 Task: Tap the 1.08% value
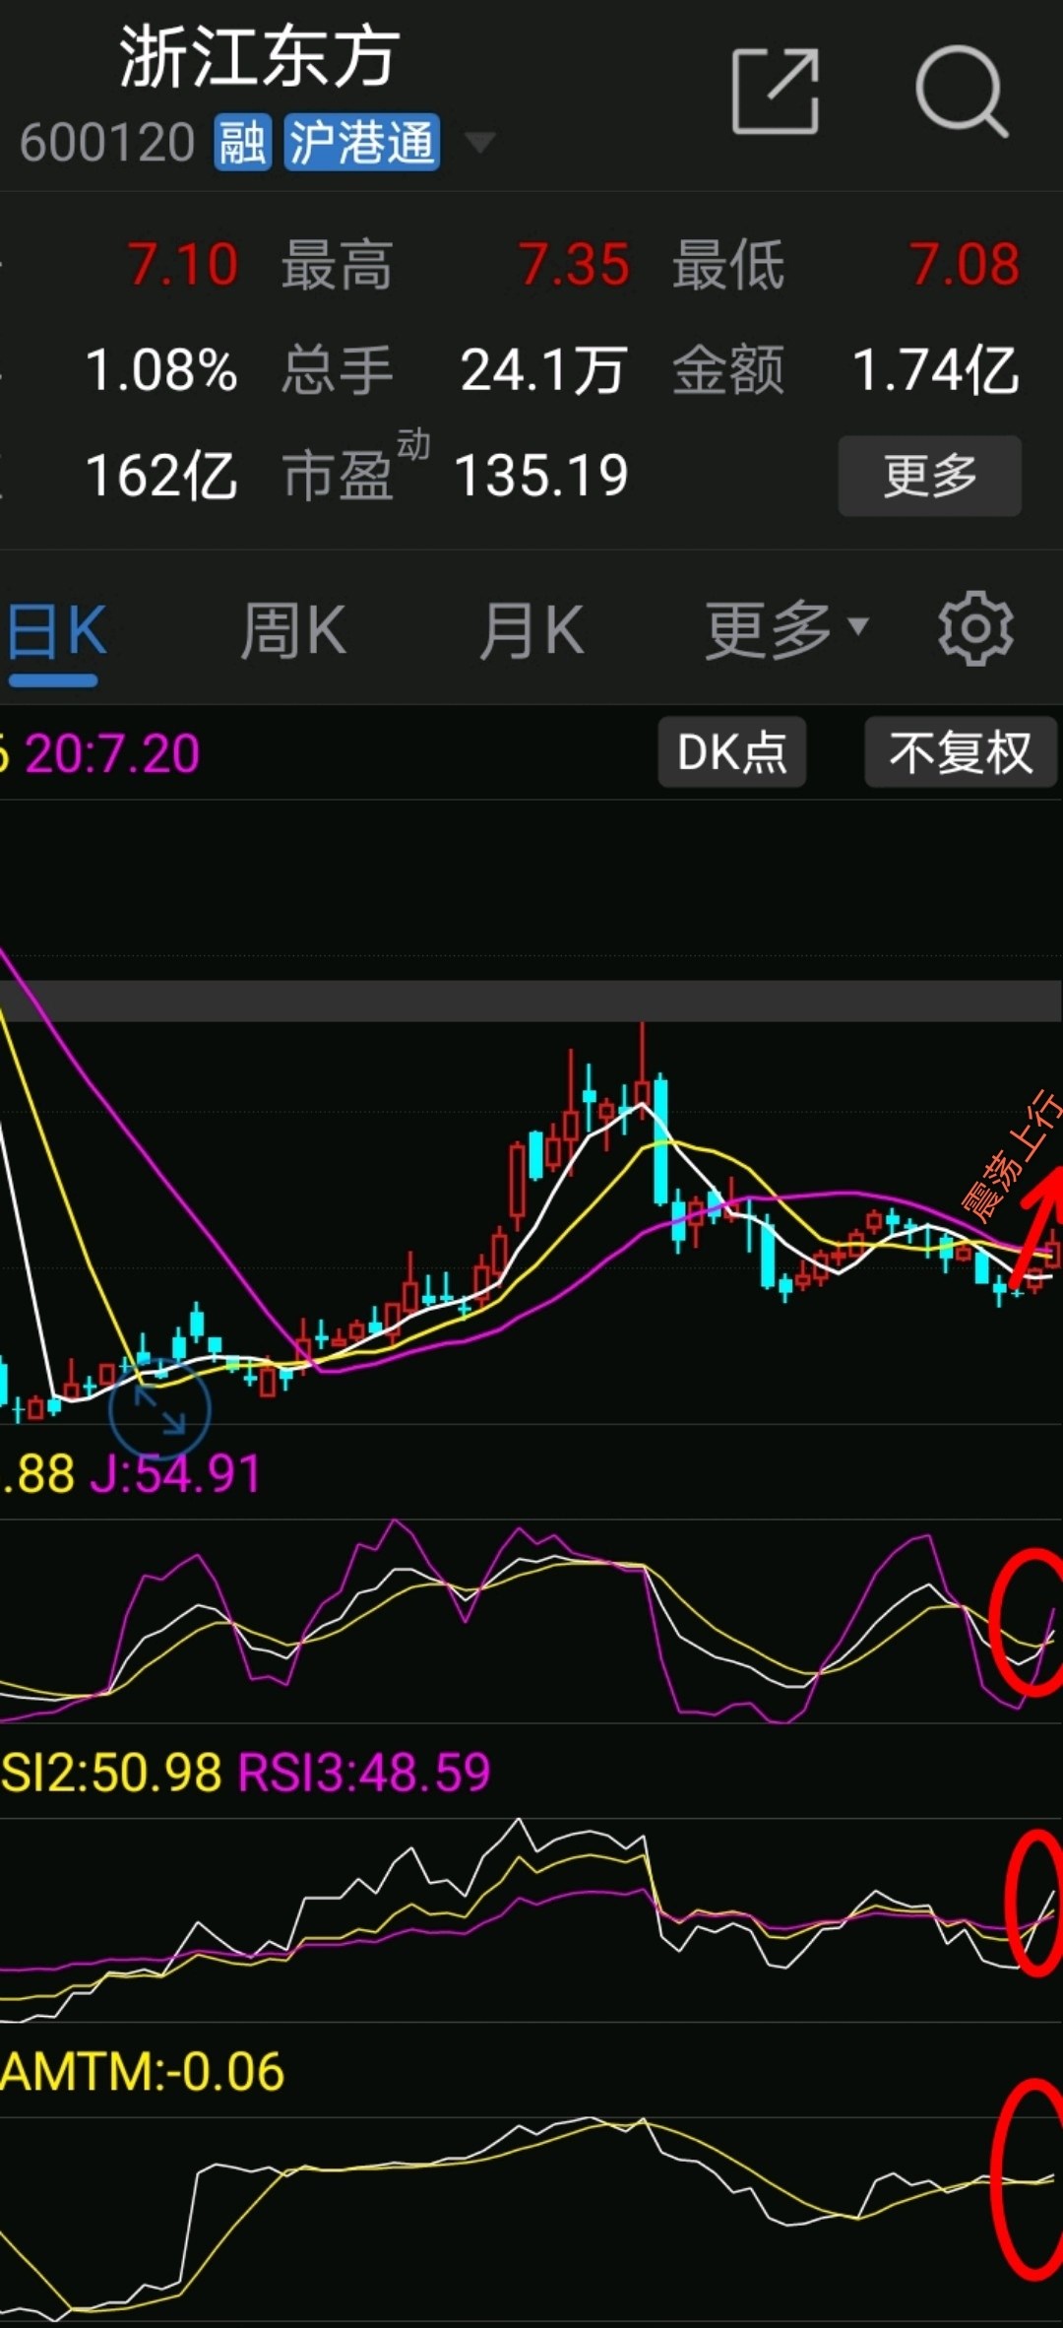pos(161,371)
